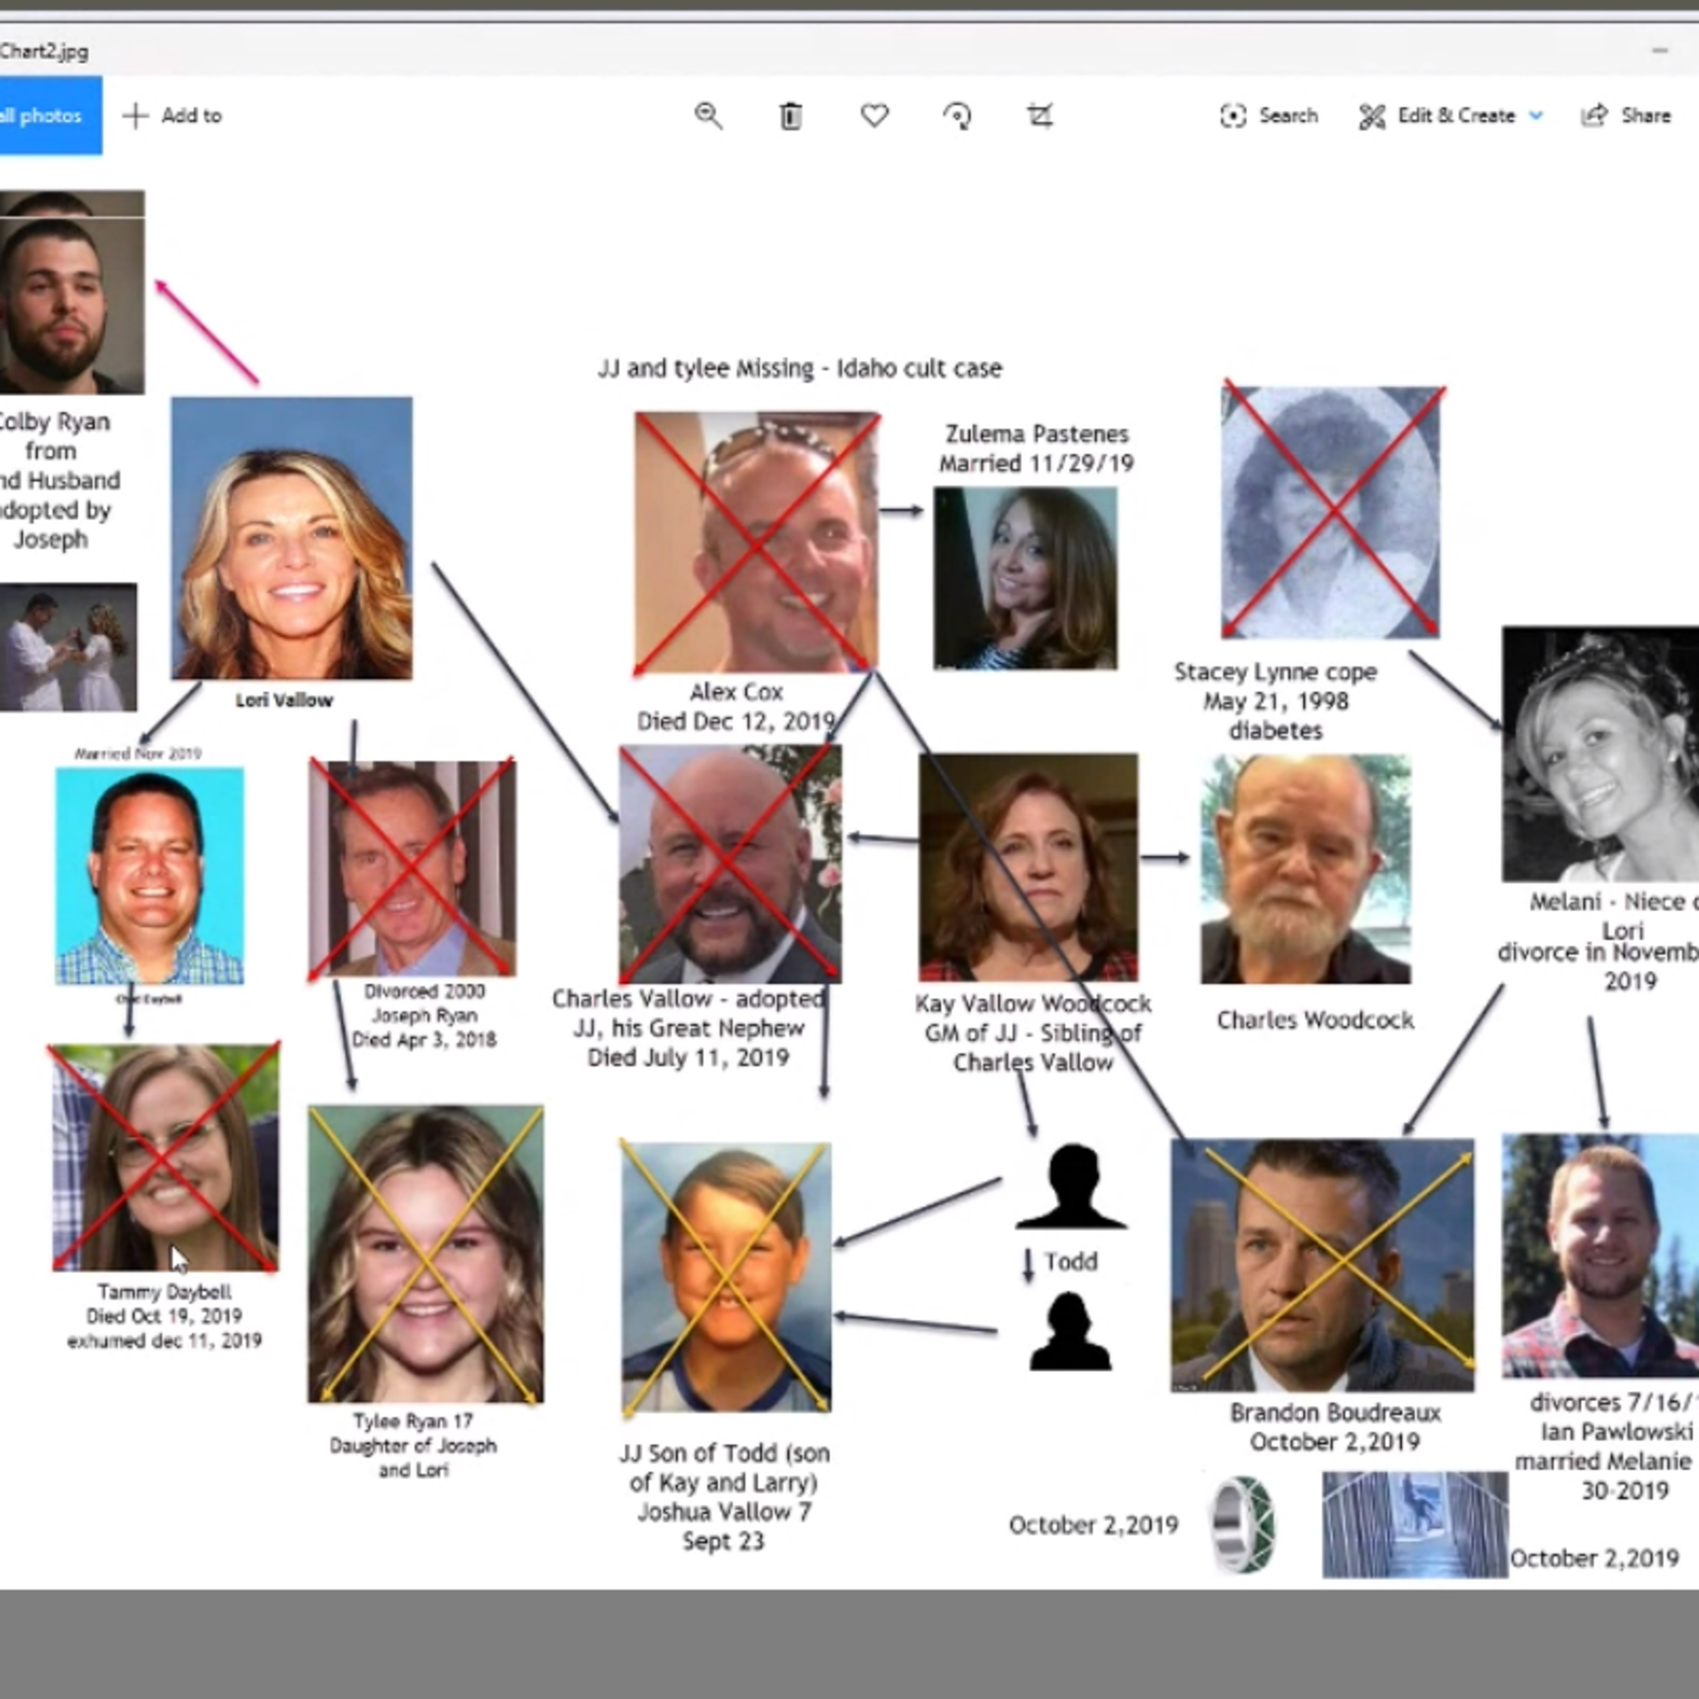Image resolution: width=1699 pixels, height=1699 pixels.
Task: Rotate the image with rotate icon
Action: (957, 115)
